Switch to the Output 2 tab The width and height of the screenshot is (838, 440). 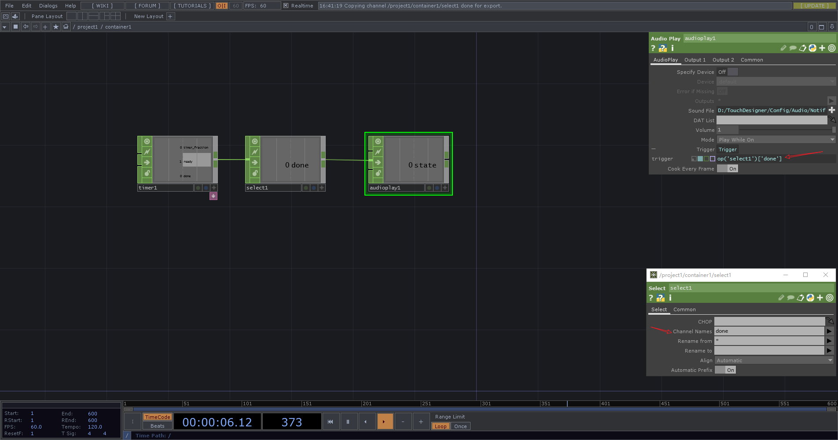click(723, 60)
